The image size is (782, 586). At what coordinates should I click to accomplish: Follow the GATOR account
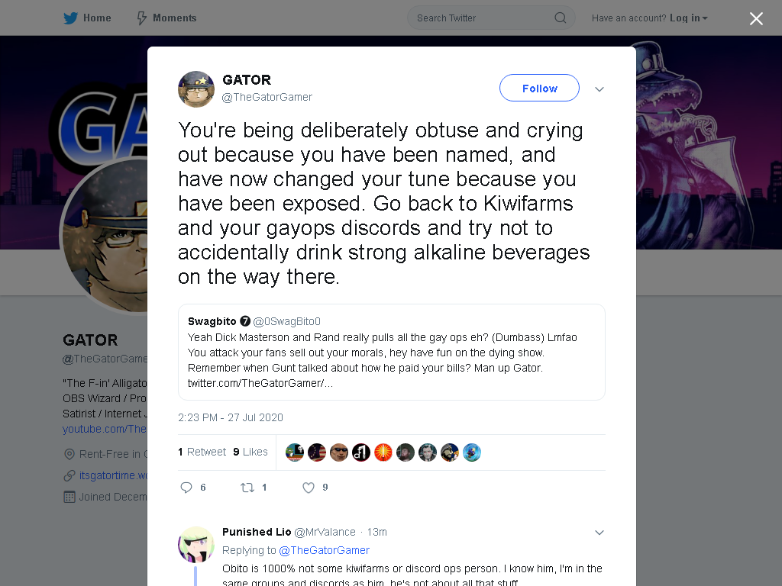(x=539, y=88)
